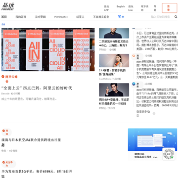This screenshot has width=178, height=178.
Task: Click the 快讯 category label
Action: (3, 151)
